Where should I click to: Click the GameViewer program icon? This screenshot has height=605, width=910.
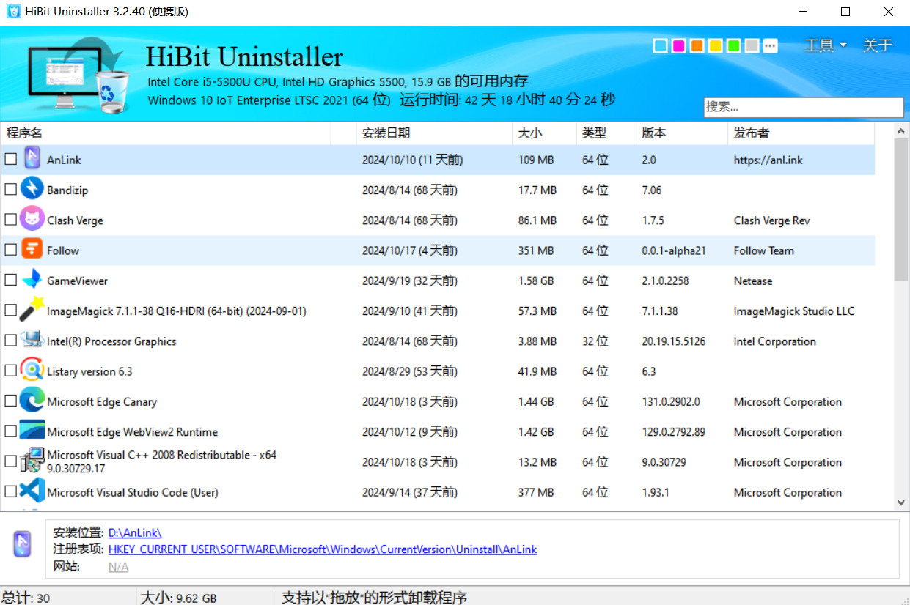[x=32, y=280]
